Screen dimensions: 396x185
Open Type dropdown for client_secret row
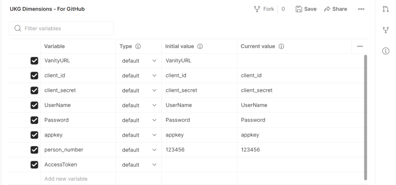tap(139, 90)
